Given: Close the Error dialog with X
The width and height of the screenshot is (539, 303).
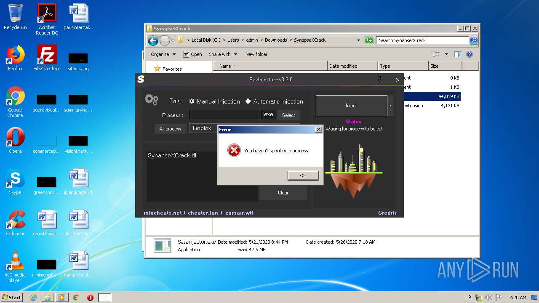Looking at the screenshot, I should 319,130.
